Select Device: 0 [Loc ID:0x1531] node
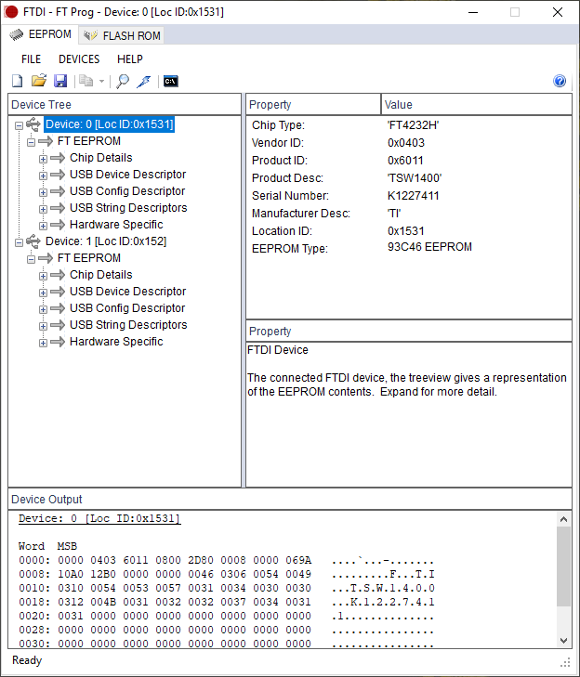Viewport: 580px width, 677px height. (x=109, y=124)
